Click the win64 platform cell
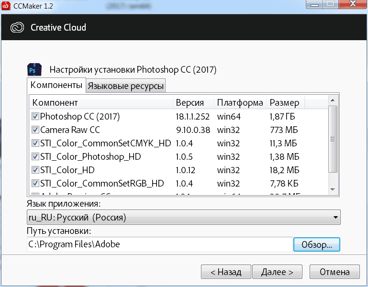This screenshot has width=368, height=287. (x=229, y=117)
